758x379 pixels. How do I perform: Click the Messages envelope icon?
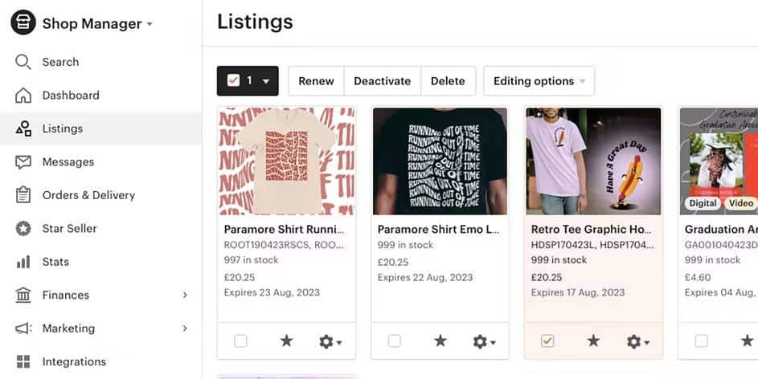tap(23, 162)
